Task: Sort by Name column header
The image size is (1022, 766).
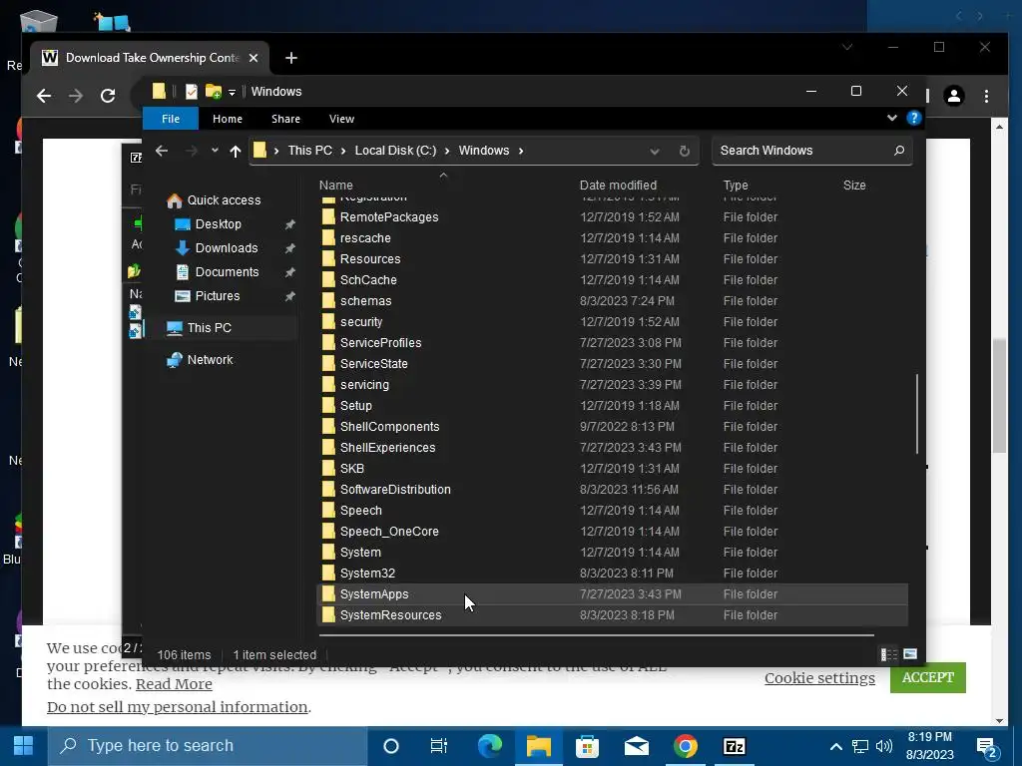Action: click(x=336, y=185)
